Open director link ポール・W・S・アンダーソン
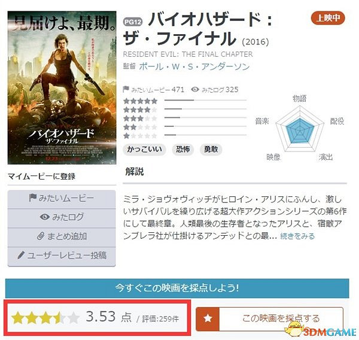The width and height of the screenshot is (359, 340). [x=194, y=66]
